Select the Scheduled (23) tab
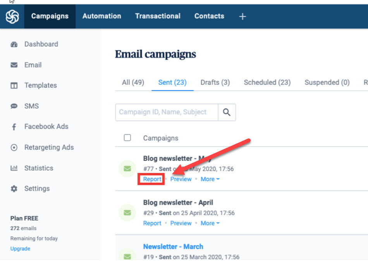Screen dimensions: 368x271 [267, 82]
